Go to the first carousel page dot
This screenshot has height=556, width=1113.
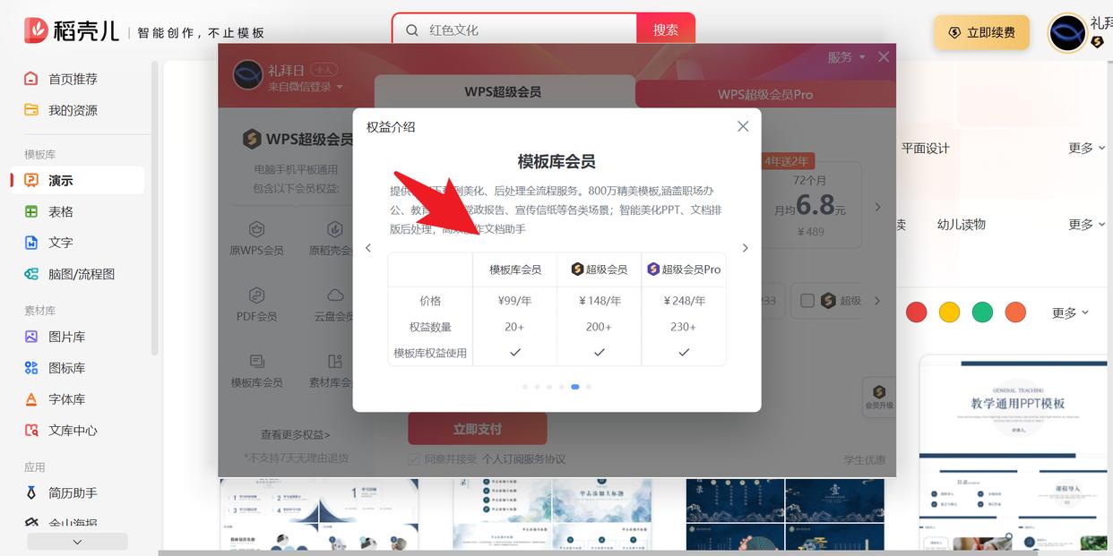point(524,387)
